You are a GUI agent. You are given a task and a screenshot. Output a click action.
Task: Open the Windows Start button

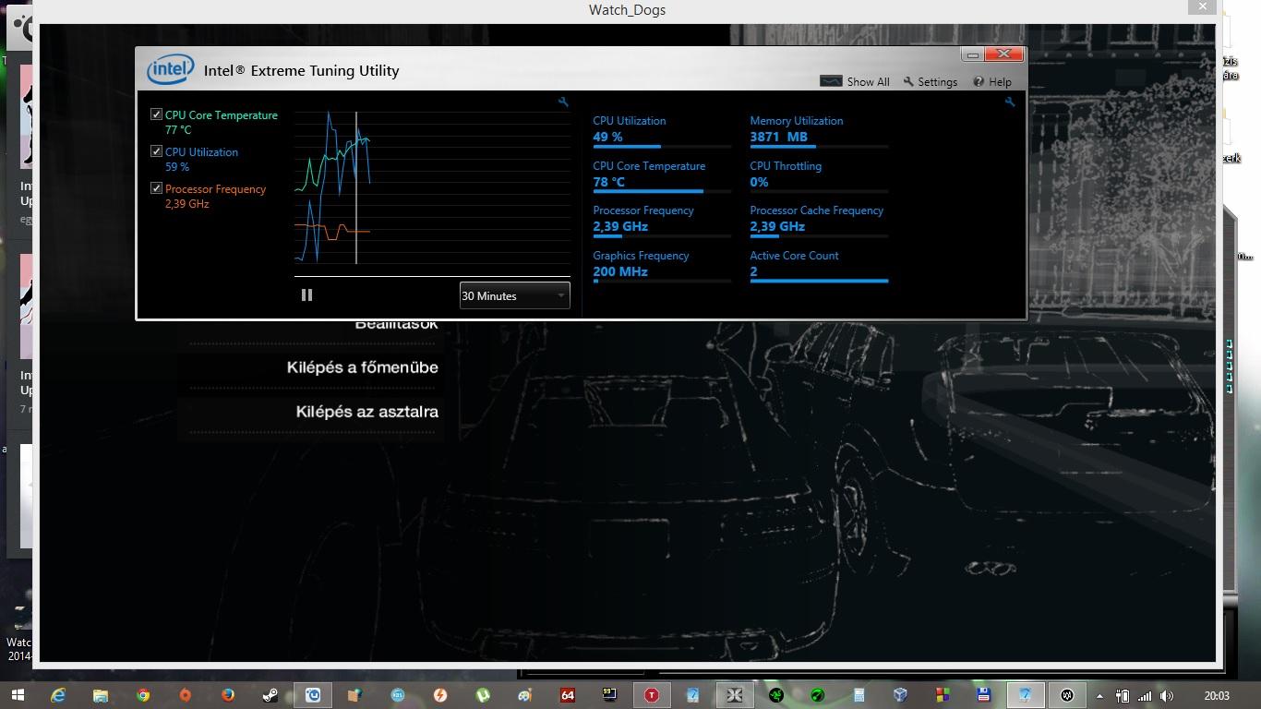[18, 695]
